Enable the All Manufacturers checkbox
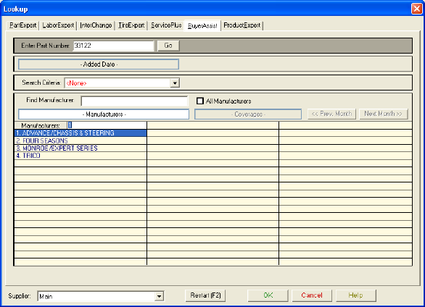Screen dimensions: 425x307 pos(200,101)
